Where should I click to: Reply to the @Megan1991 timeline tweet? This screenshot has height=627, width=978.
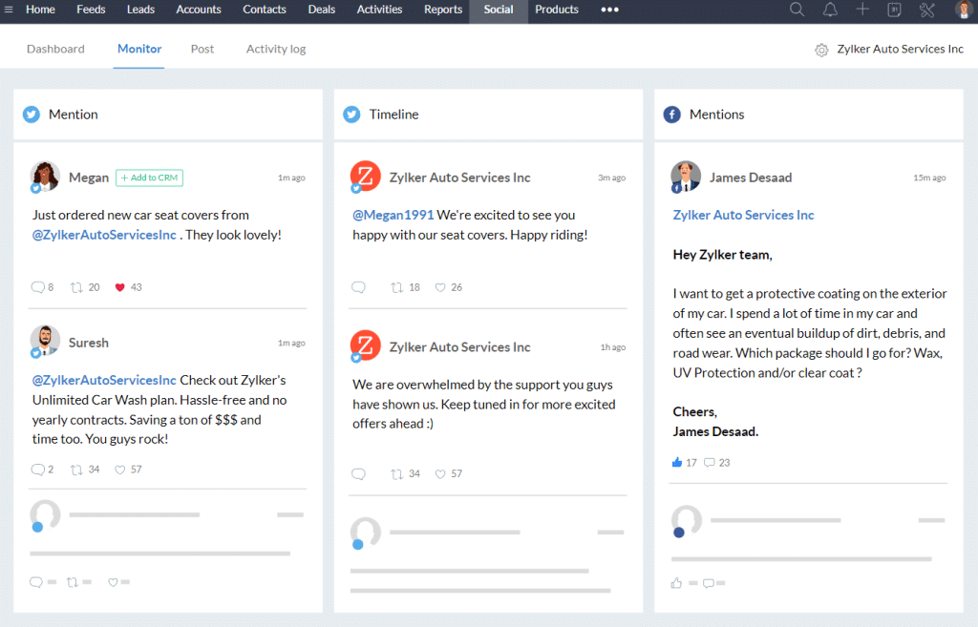[358, 287]
